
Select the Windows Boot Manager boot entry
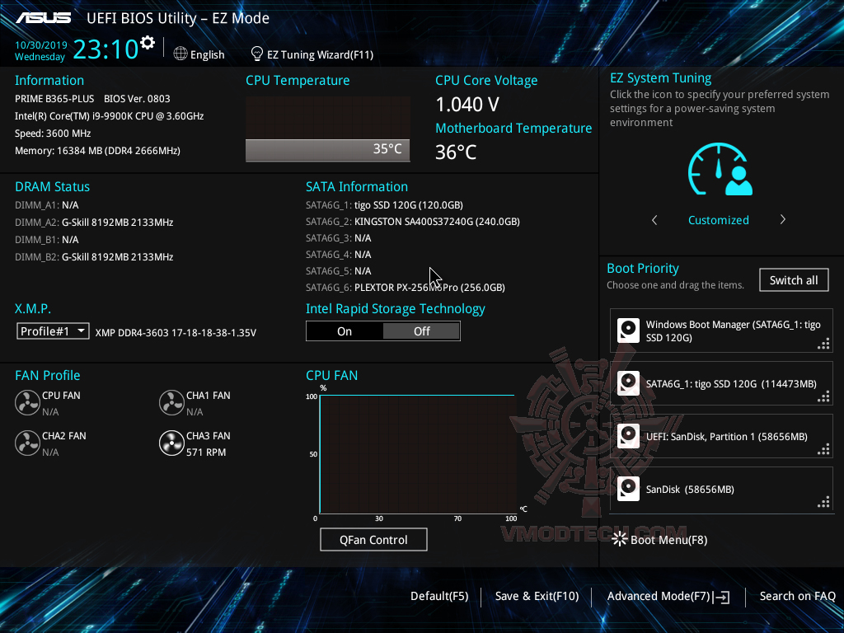(721, 331)
